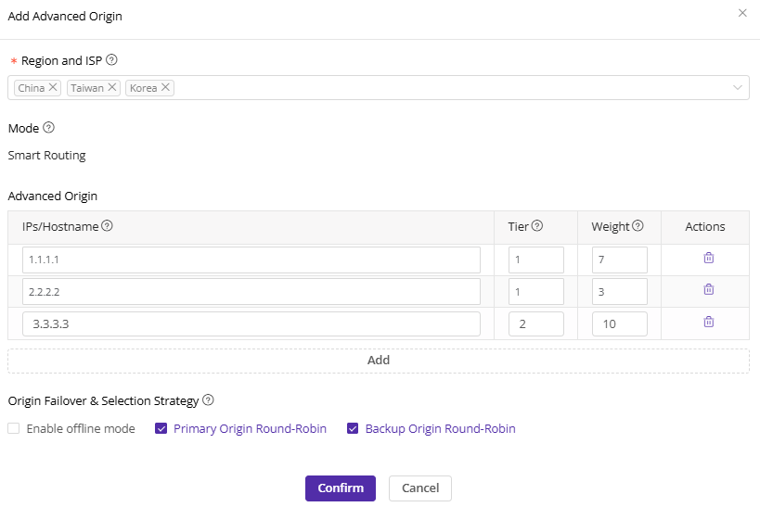Screen dimensions: 760x507
Task: Expand the Region and ISP dropdown
Action: [738, 88]
